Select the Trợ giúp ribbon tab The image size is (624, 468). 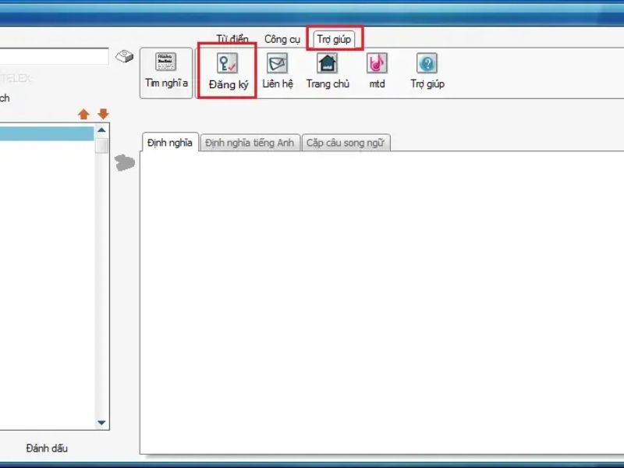(335, 39)
